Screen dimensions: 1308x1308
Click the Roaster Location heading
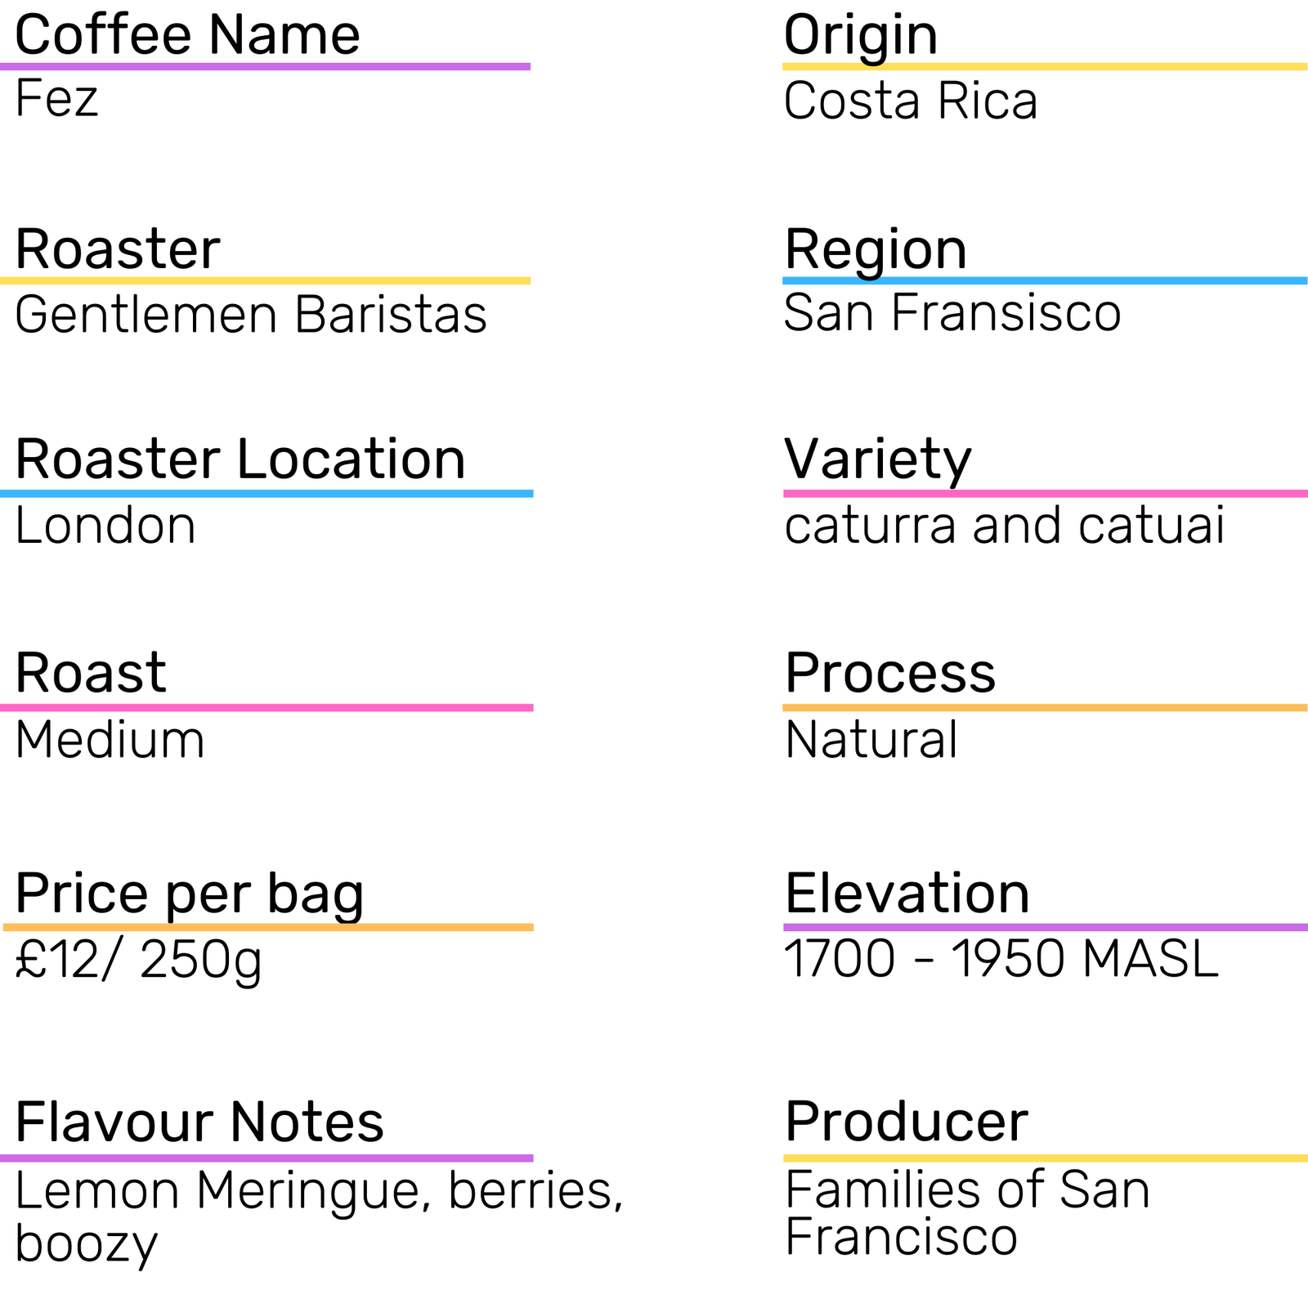[x=240, y=459]
